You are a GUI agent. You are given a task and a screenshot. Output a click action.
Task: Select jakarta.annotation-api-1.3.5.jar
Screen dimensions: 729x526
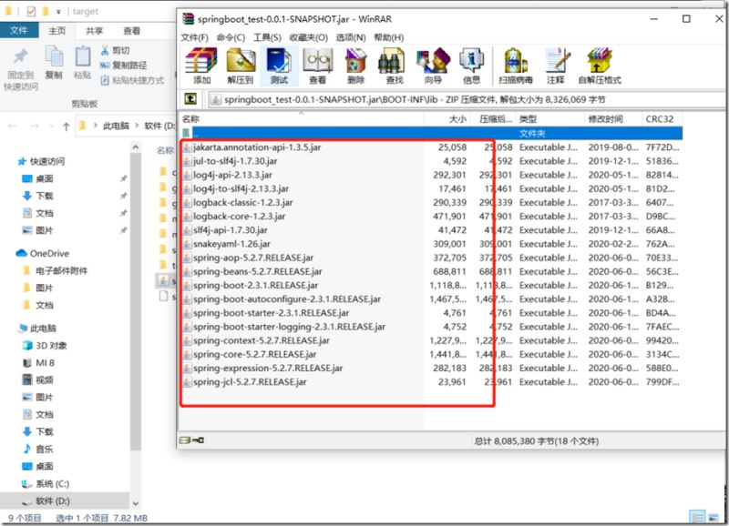click(x=257, y=147)
